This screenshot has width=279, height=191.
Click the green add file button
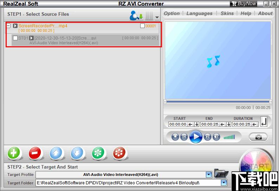(x=14, y=153)
